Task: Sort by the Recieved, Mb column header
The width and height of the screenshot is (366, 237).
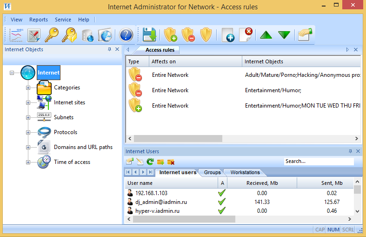Action: click(x=262, y=183)
